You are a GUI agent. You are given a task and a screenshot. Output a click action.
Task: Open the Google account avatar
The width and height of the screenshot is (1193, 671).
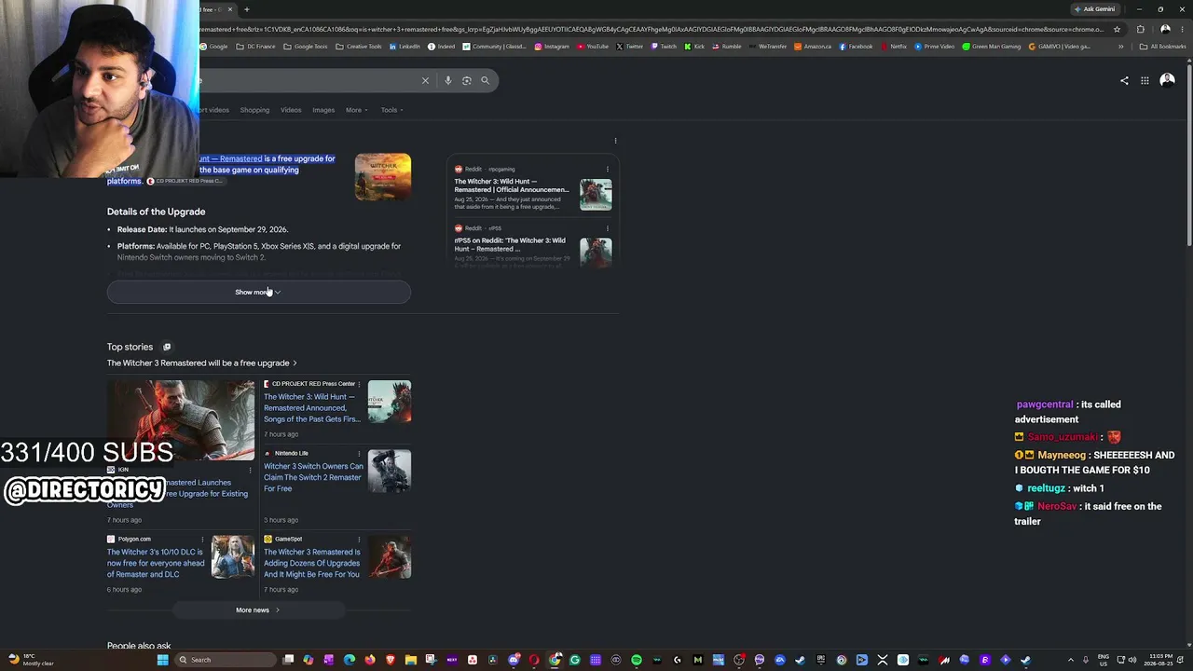click(x=1167, y=80)
